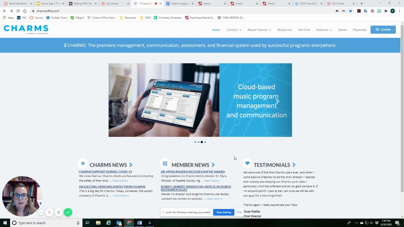Click the Charms logo
404x227 pixels.
[26, 30]
